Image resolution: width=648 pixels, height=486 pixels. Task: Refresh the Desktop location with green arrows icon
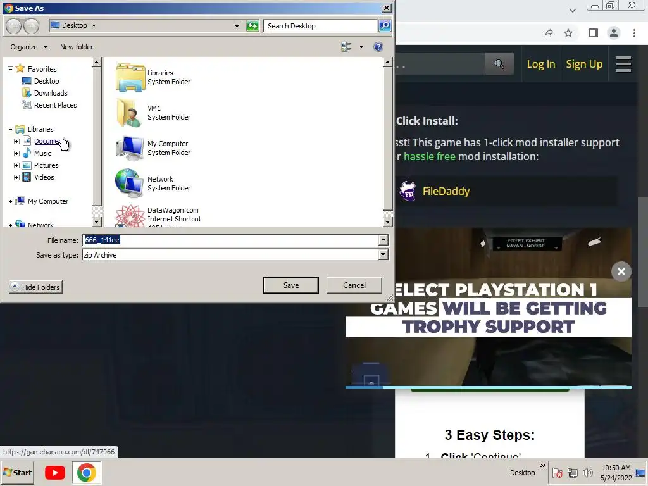click(x=252, y=25)
